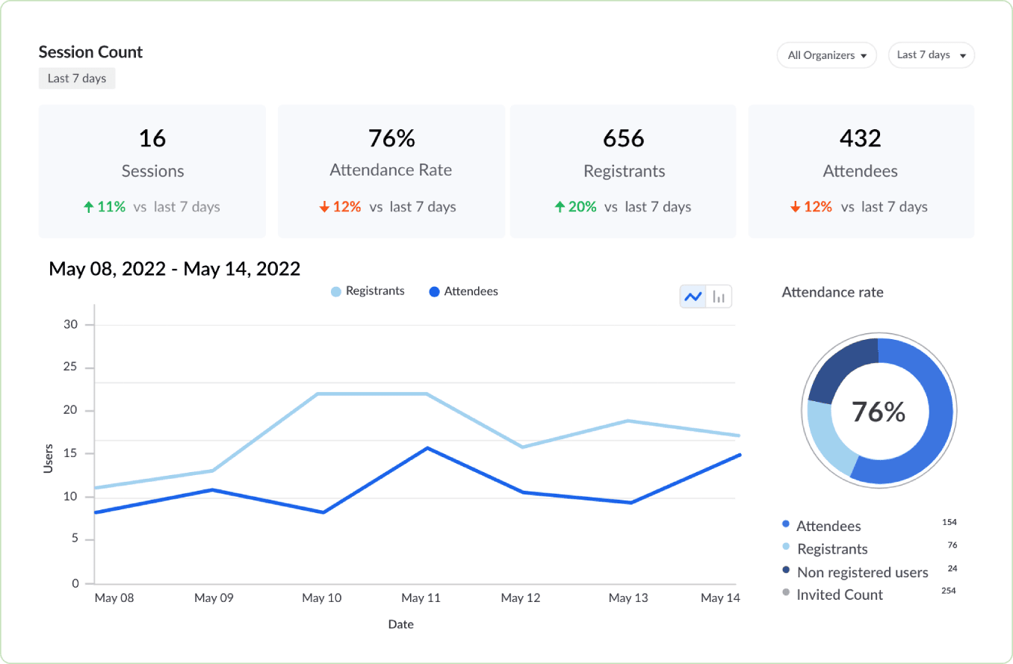The image size is (1013, 664).
Task: Switch to bar chart view
Action: coord(719,297)
